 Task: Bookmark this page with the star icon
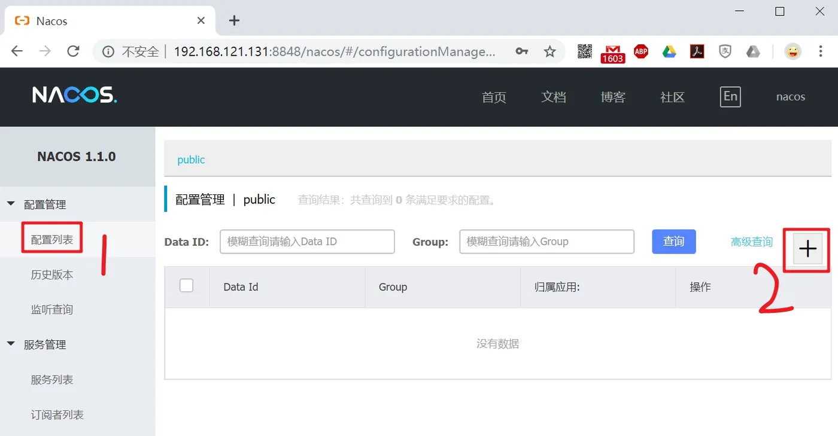(549, 51)
